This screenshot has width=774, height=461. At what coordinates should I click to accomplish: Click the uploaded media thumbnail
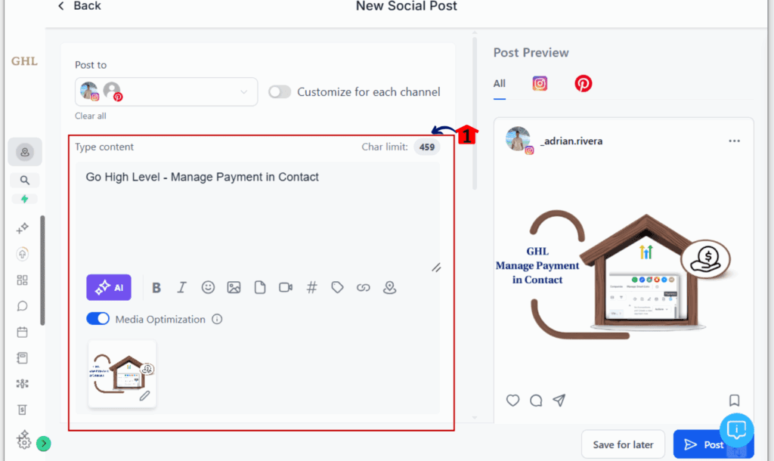tap(122, 374)
